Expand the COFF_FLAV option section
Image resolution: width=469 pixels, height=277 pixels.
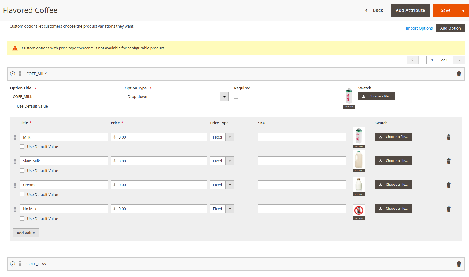[x=13, y=264]
